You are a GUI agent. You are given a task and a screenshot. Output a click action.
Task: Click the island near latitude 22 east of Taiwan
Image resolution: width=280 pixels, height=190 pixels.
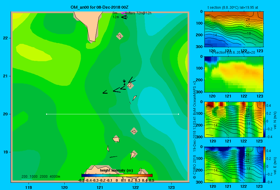point(120,36)
